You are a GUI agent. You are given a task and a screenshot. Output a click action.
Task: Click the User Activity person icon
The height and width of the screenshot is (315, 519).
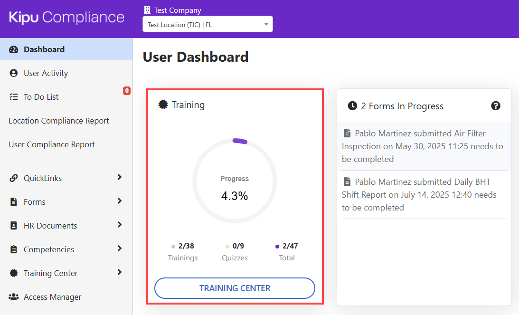(x=14, y=73)
